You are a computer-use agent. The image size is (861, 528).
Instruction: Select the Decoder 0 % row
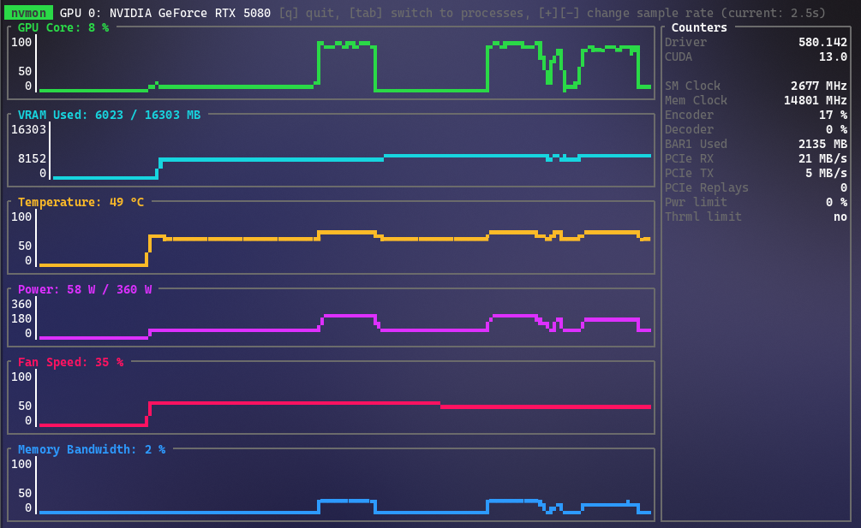pyautogui.click(x=756, y=129)
